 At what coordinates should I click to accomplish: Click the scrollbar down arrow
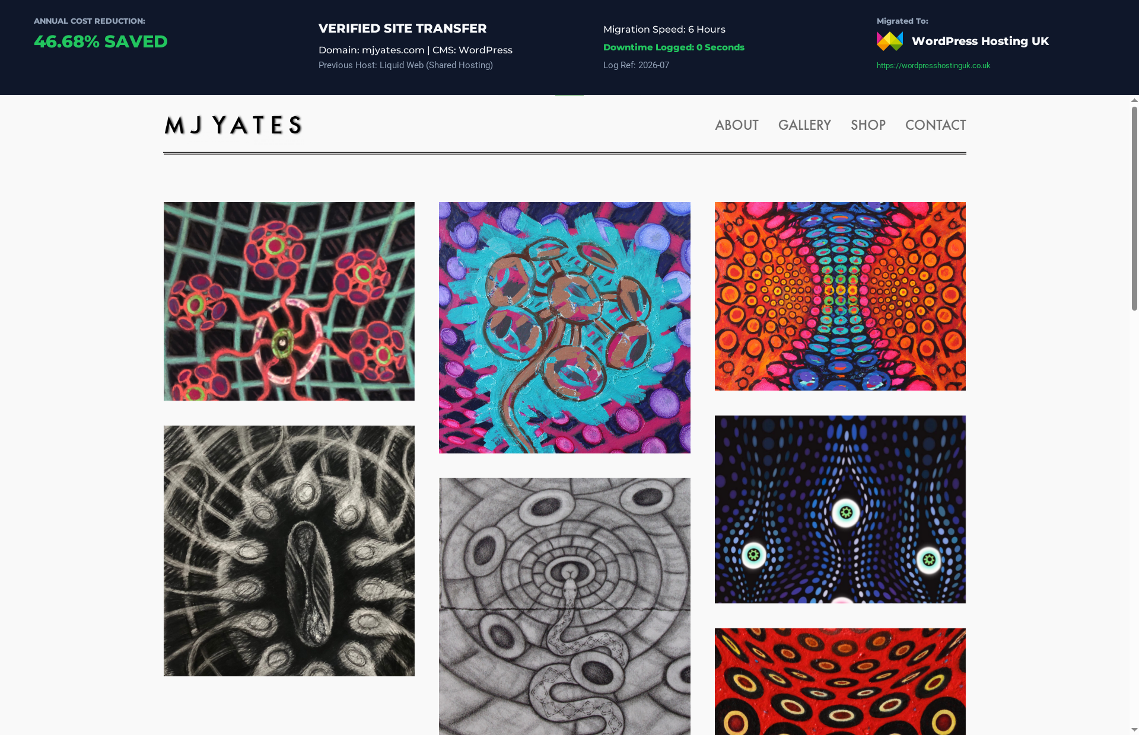click(1134, 730)
